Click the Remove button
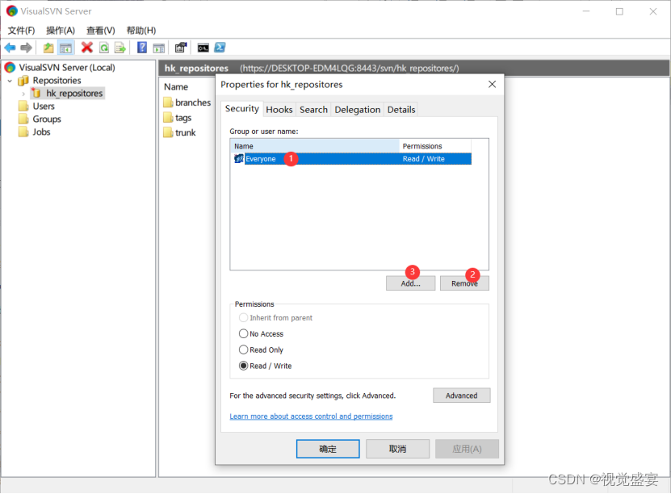Screen dimensions: 671x494 (464, 283)
